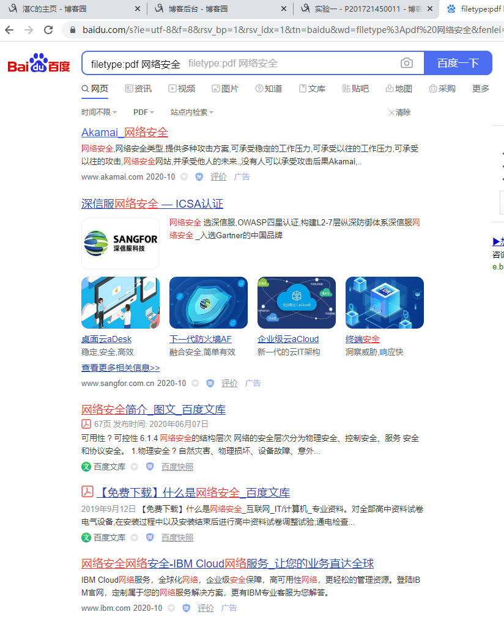Switch to the 博客后台 - 博客园 browser tab
Screen dimensions: 504x620
(220, 9)
